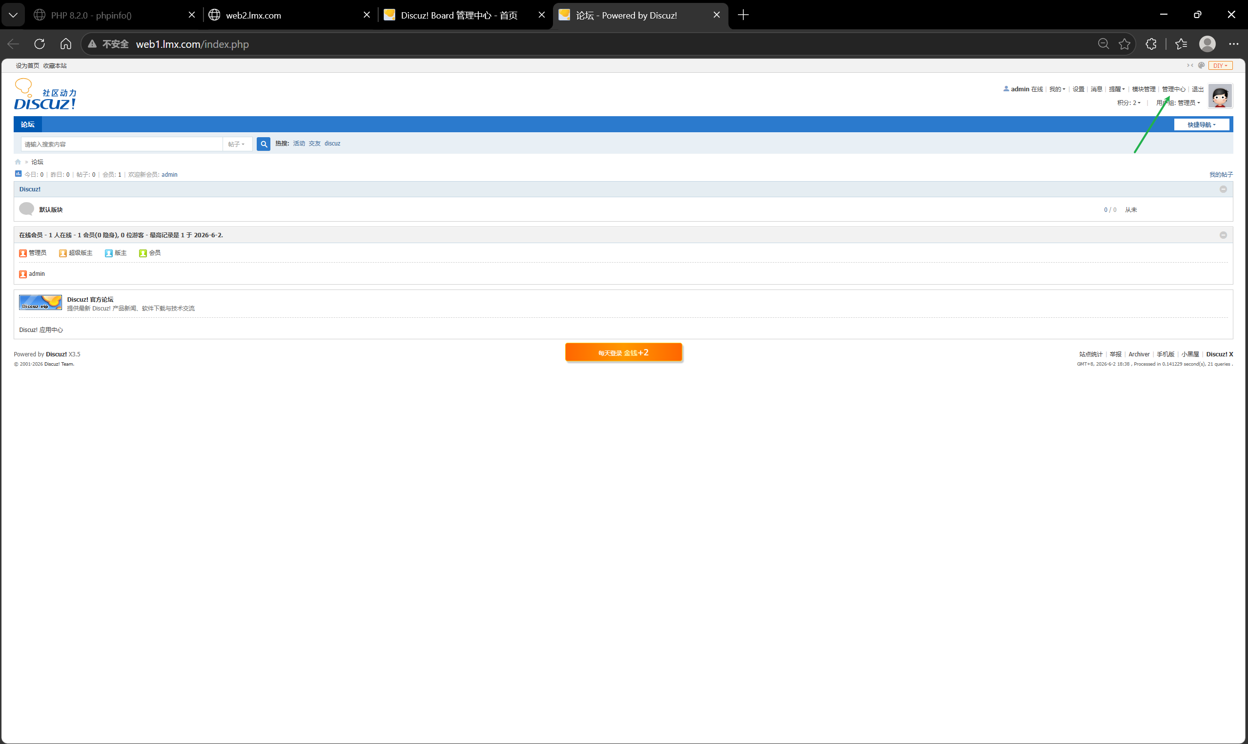
Task: Open 手机版 mobile version link
Action: click(1166, 354)
